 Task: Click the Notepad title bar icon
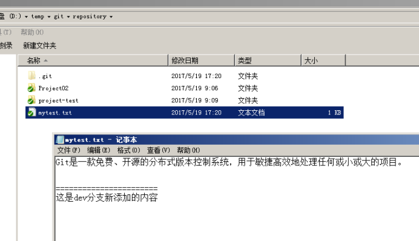[x=60, y=139]
